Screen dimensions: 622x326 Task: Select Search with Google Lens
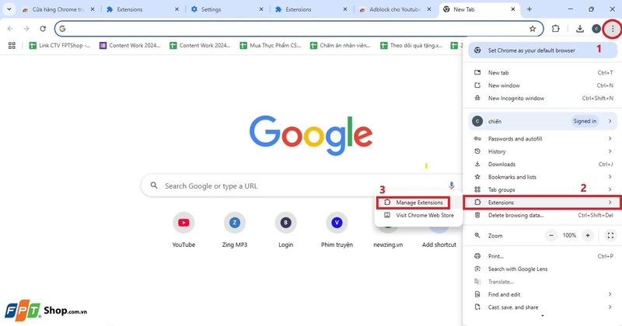click(x=543, y=269)
